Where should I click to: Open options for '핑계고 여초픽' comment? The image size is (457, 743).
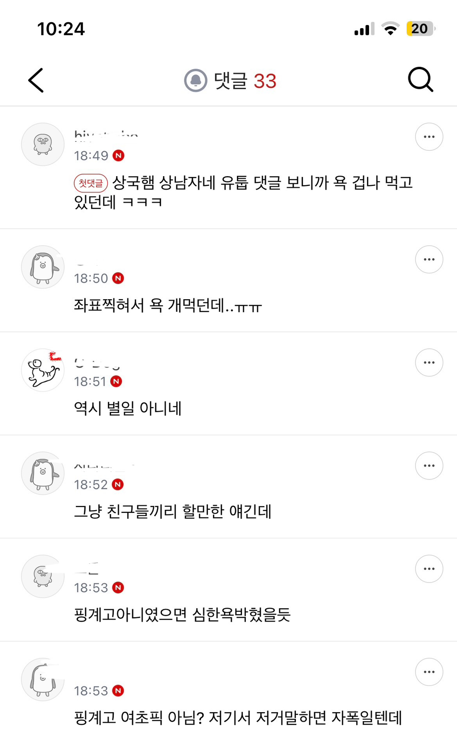click(x=429, y=672)
